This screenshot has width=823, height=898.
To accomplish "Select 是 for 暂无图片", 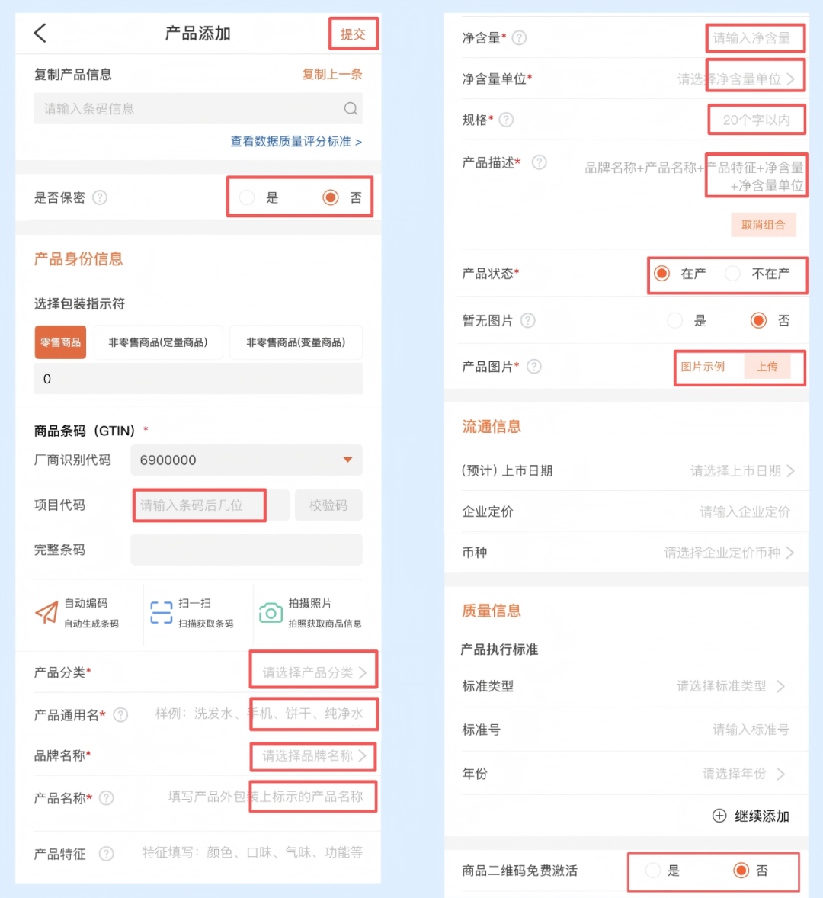I will pos(675,320).
